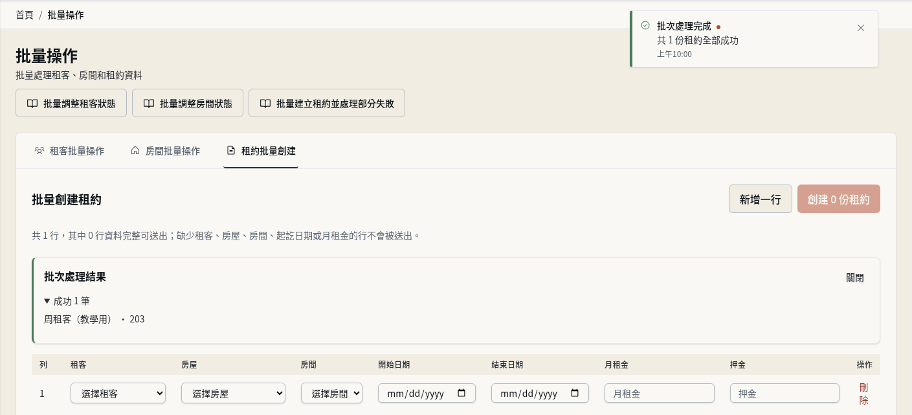Click the 新增一行 button
912x415 pixels.
tap(761, 199)
